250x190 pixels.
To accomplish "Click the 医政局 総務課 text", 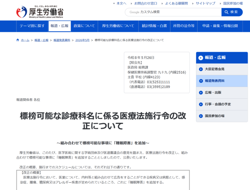I will pyautogui.click(x=138, y=68).
